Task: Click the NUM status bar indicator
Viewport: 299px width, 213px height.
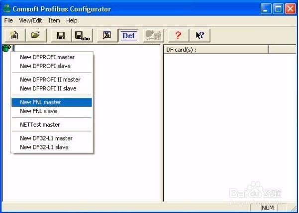Action: pyautogui.click(x=268, y=208)
